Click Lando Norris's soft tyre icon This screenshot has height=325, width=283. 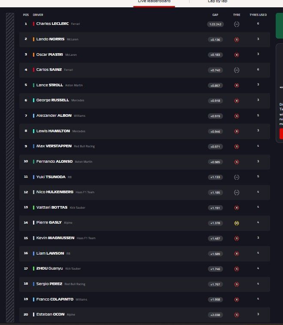(x=237, y=39)
